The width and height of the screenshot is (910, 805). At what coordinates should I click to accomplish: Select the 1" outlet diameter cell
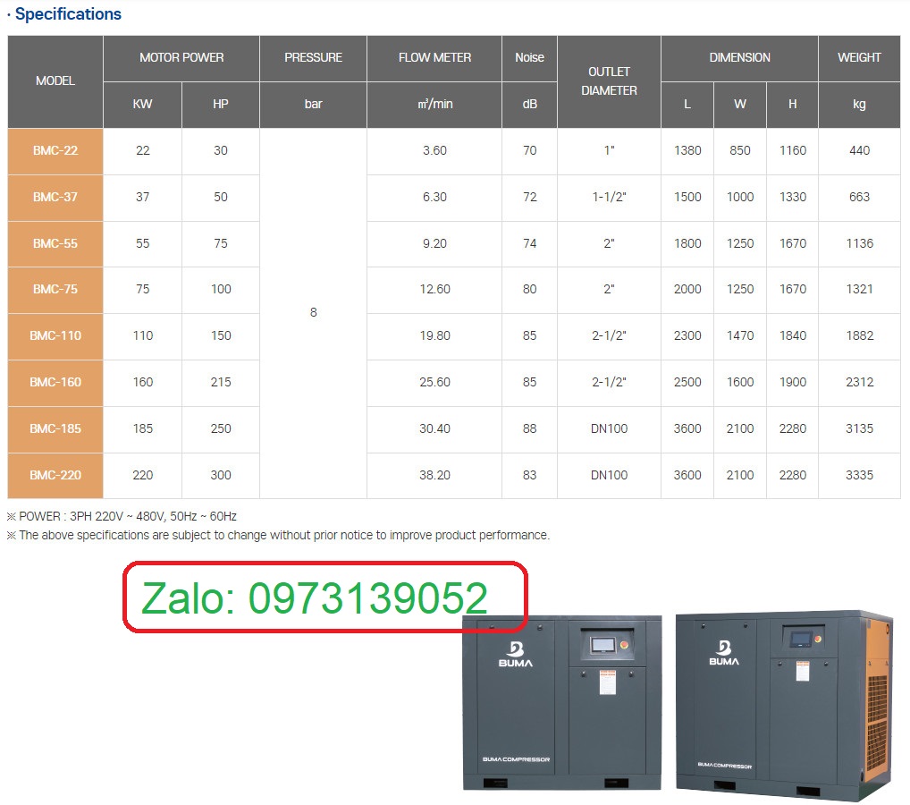click(x=609, y=150)
